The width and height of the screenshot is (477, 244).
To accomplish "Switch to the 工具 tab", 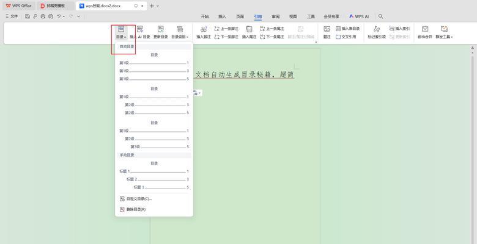I will click(x=311, y=16).
